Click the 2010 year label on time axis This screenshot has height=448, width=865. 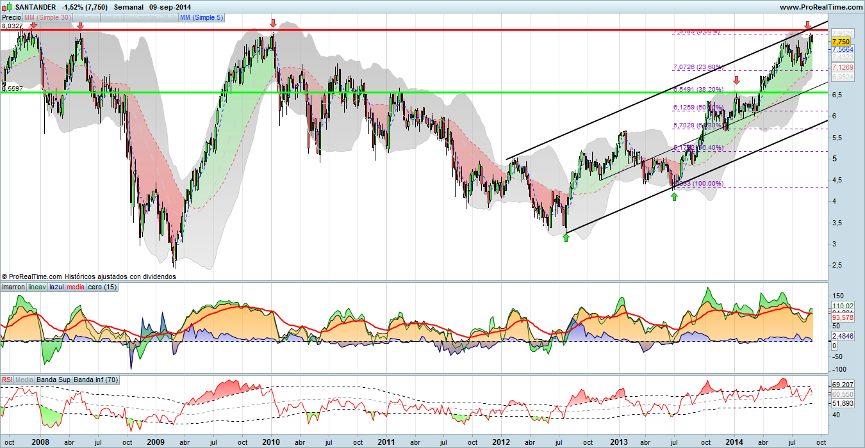[x=271, y=442]
